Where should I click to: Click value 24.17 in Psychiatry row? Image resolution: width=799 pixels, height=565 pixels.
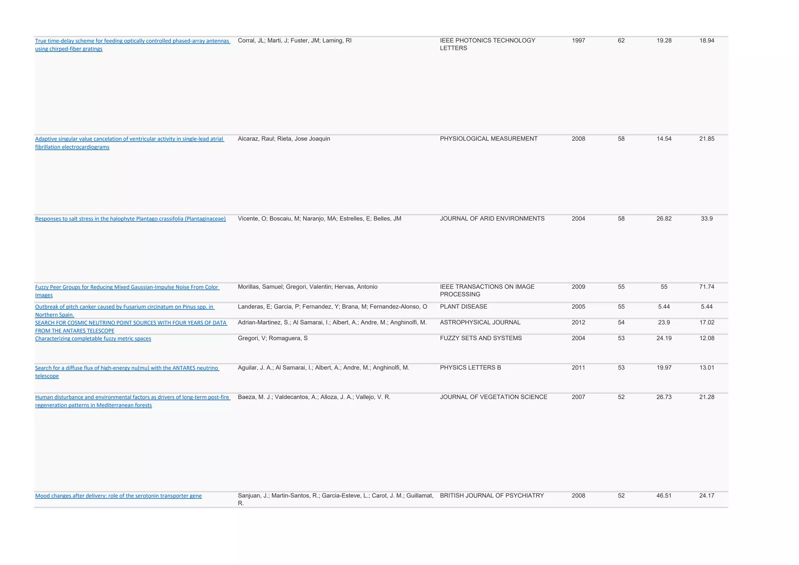pos(707,496)
